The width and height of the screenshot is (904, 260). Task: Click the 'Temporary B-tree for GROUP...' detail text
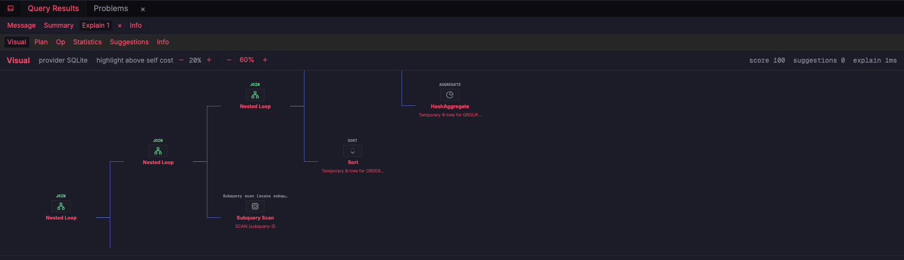point(450,115)
